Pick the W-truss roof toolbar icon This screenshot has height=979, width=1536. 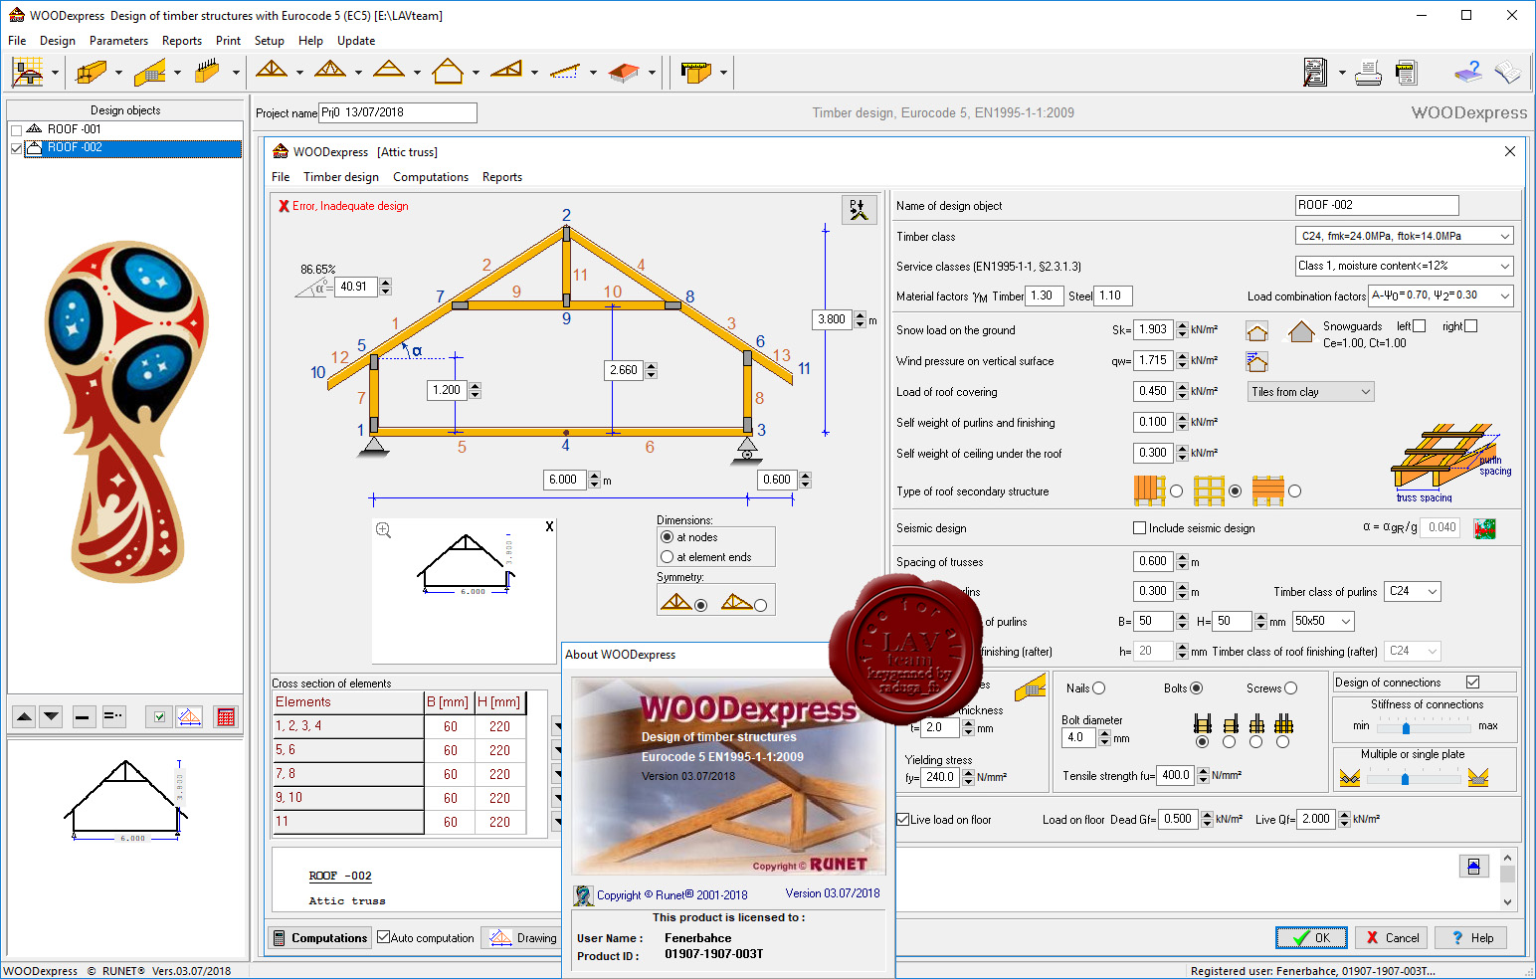(x=330, y=71)
